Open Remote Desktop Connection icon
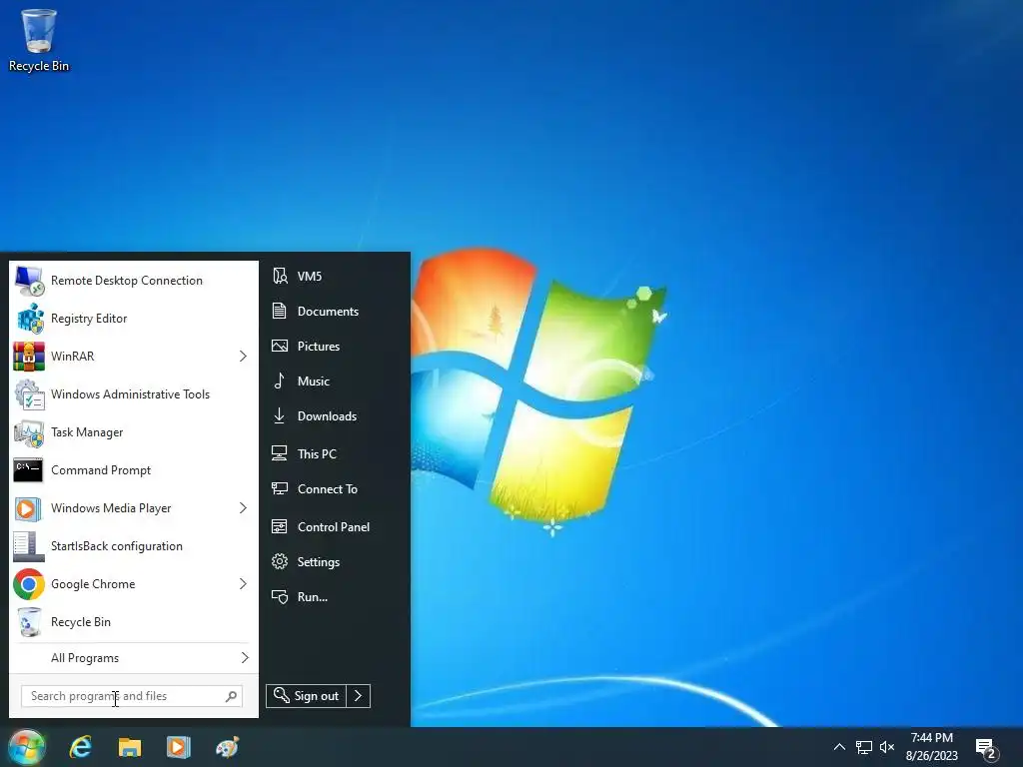The height and width of the screenshot is (767, 1023). point(29,281)
